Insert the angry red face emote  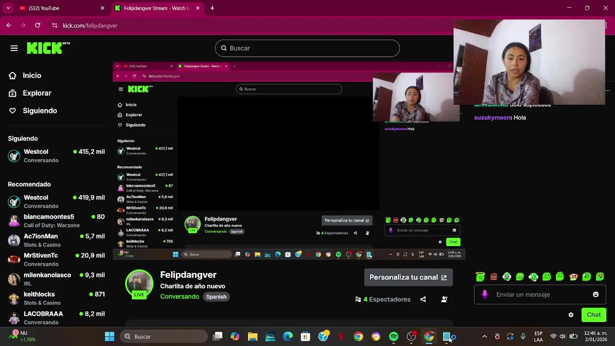494,276
